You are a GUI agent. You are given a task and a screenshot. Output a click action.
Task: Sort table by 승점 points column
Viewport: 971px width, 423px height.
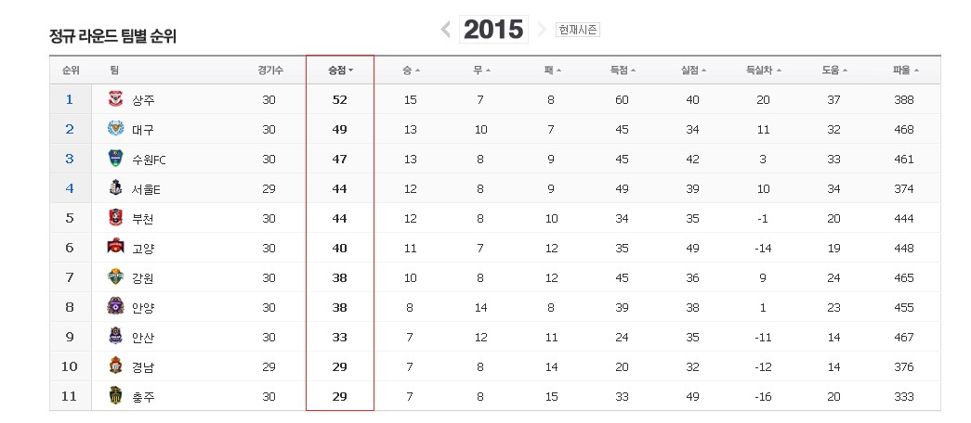point(340,70)
